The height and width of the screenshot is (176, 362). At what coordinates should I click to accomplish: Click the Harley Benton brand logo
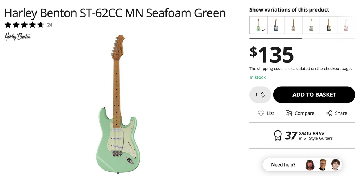[17, 37]
